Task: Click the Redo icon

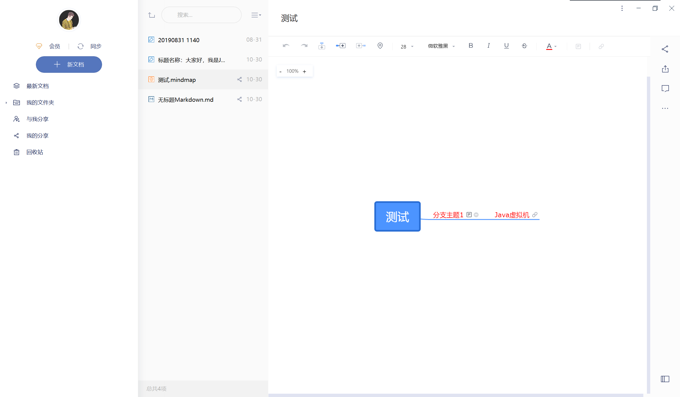Action: [x=304, y=46]
